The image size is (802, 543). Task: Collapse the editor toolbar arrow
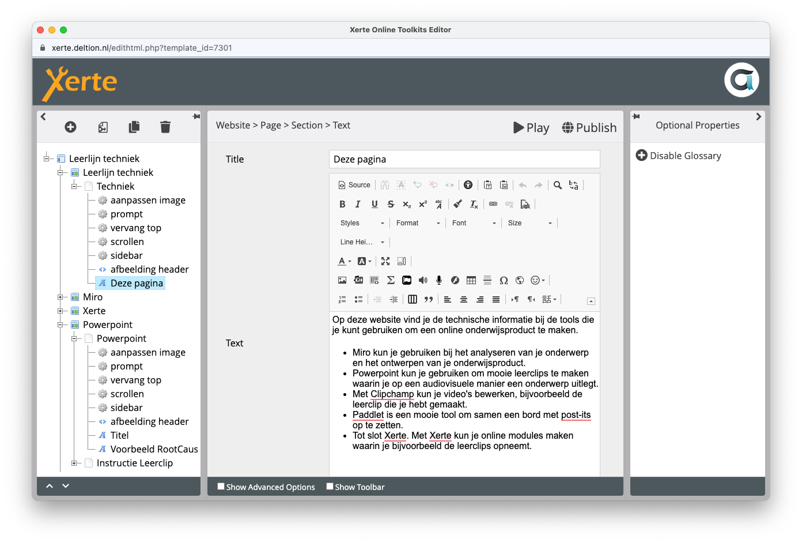click(x=591, y=301)
